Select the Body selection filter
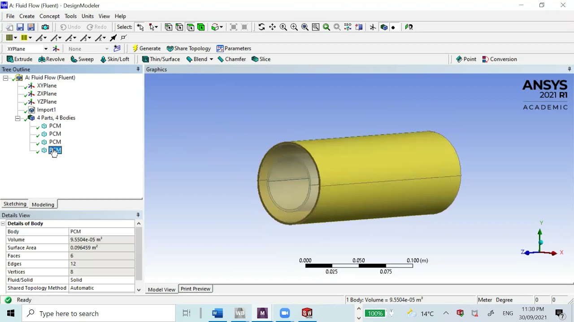Image resolution: width=574 pixels, height=322 pixels. (201, 27)
